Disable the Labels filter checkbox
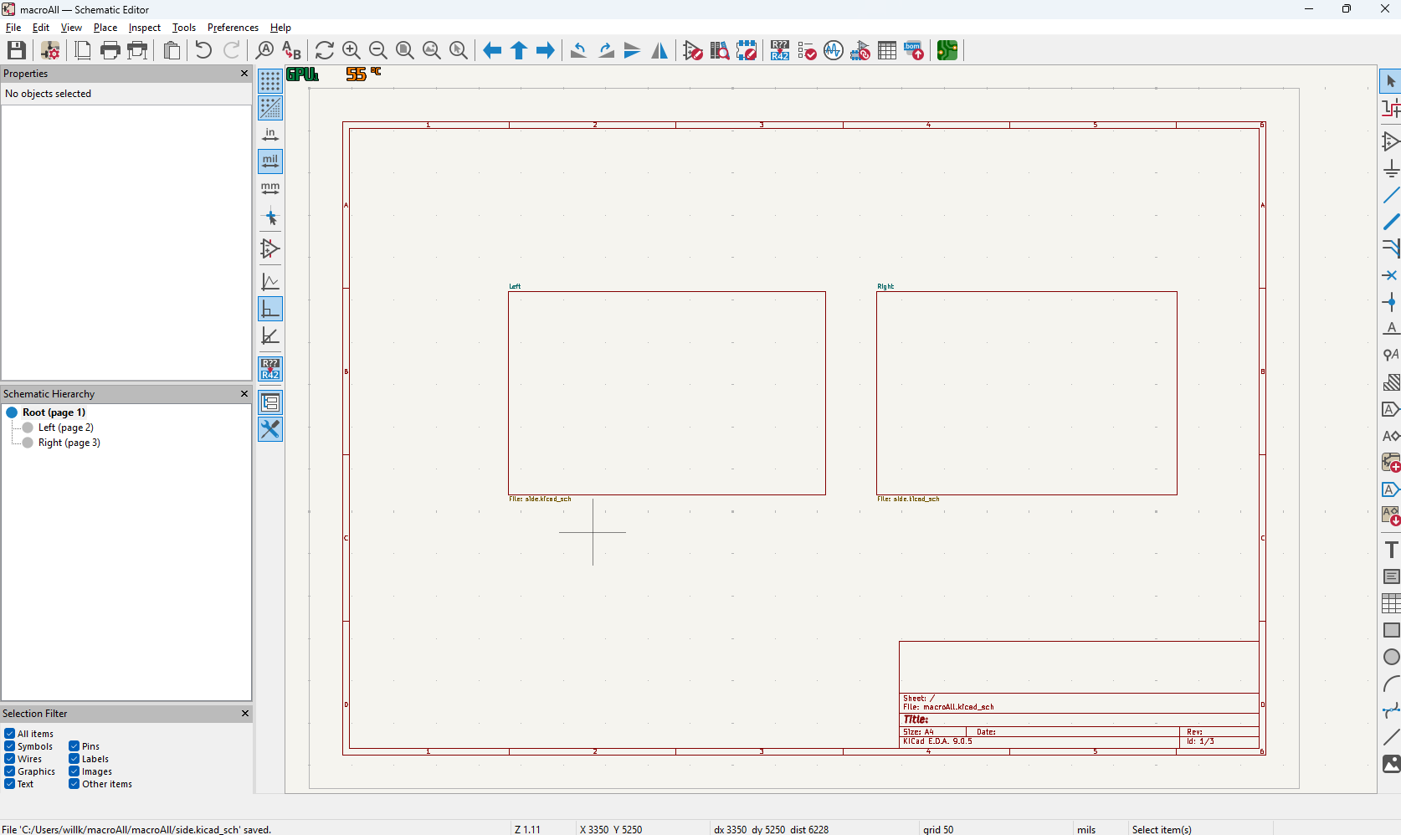This screenshot has height=835, width=1401. [74, 759]
